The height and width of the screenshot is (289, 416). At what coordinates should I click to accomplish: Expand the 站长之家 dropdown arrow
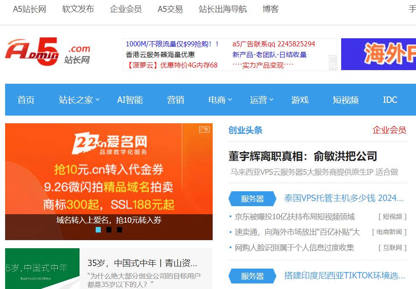97,100
